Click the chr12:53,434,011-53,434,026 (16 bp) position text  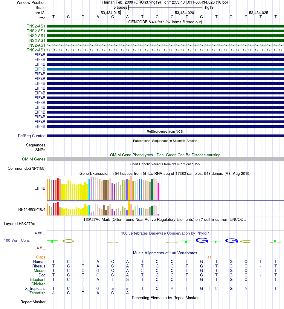pyautogui.click(x=196, y=2)
